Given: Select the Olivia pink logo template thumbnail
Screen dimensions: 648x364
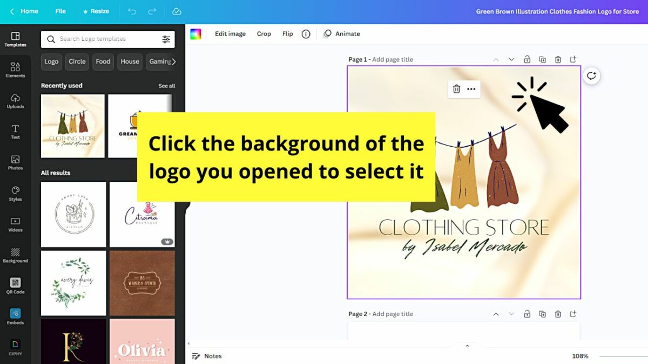Looking at the screenshot, I should click(142, 341).
